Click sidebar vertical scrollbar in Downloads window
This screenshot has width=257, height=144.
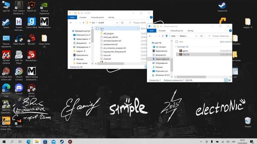pyautogui.click(x=171, y=65)
